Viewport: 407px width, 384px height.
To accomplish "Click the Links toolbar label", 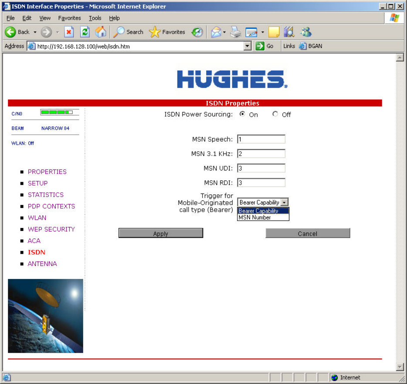I will [289, 46].
